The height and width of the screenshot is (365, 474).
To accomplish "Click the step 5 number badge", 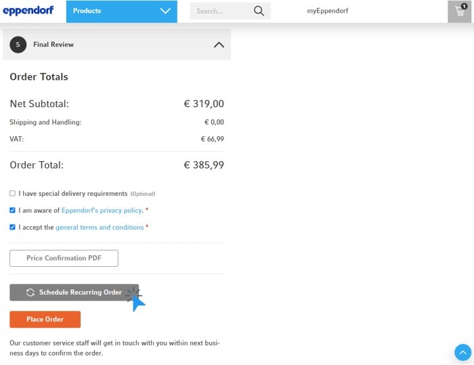I will [x=18, y=45].
